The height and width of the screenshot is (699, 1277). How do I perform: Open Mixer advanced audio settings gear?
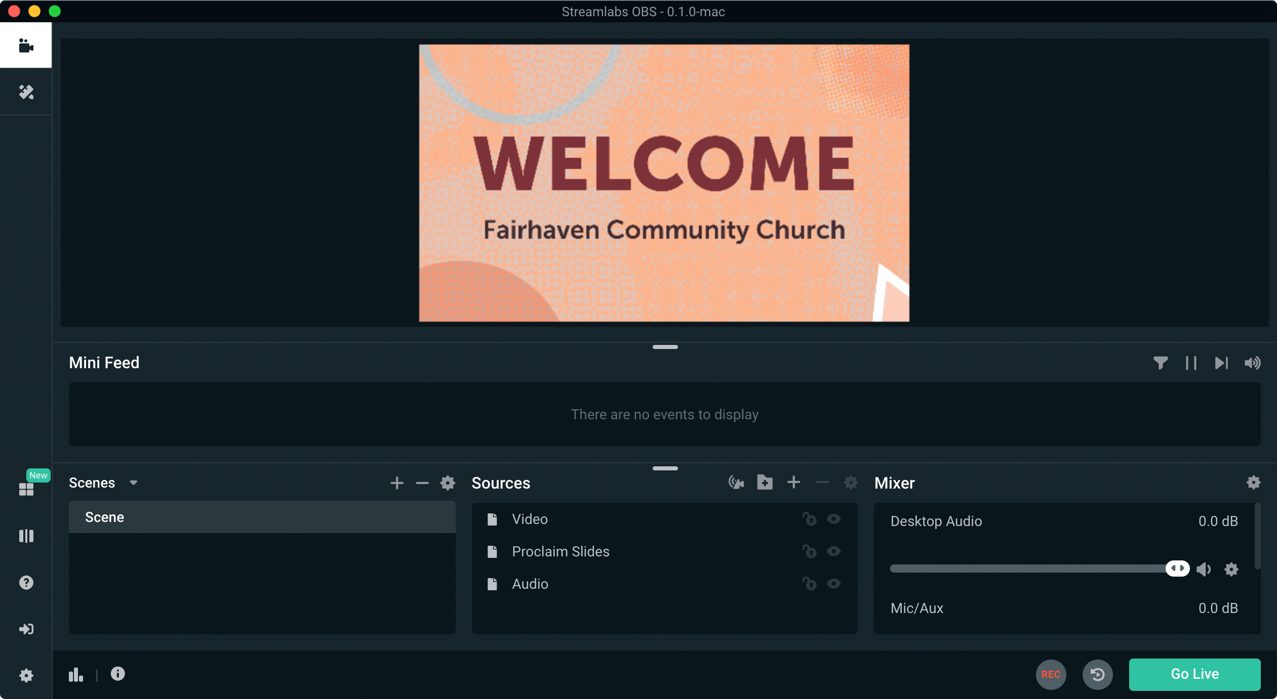(1253, 483)
